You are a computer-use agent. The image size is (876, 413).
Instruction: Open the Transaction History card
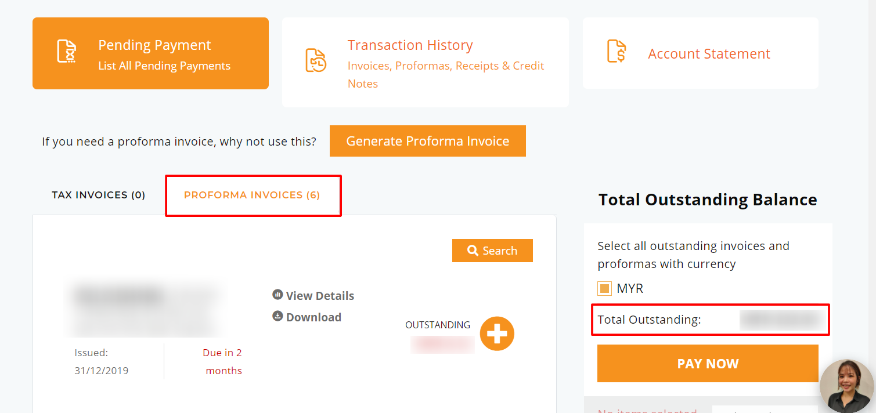(426, 62)
